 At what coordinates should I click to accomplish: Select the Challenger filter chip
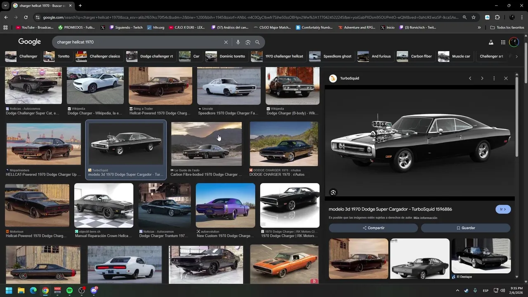click(x=22, y=56)
